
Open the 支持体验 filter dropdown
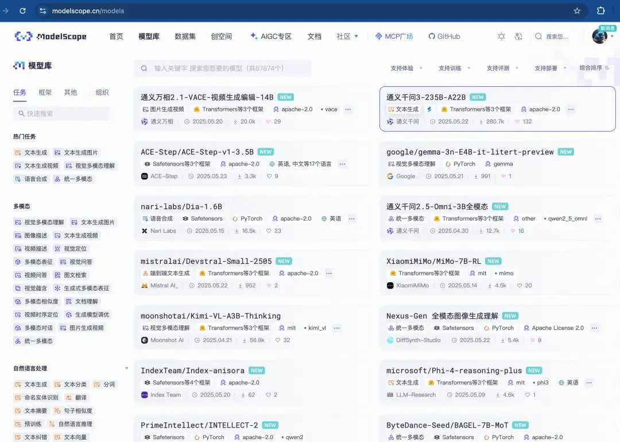click(x=406, y=68)
